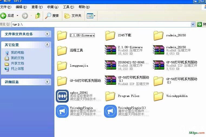Expand 文件和文件夹任务 panel

pos(47,34)
